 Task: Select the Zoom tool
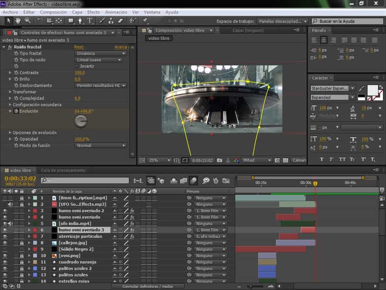(x=28, y=21)
